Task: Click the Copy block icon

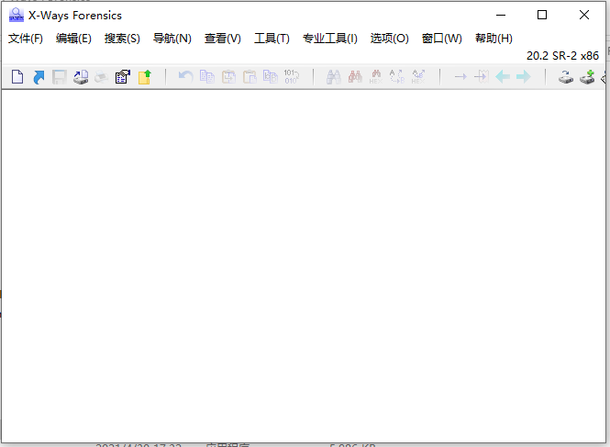Action: point(207,77)
